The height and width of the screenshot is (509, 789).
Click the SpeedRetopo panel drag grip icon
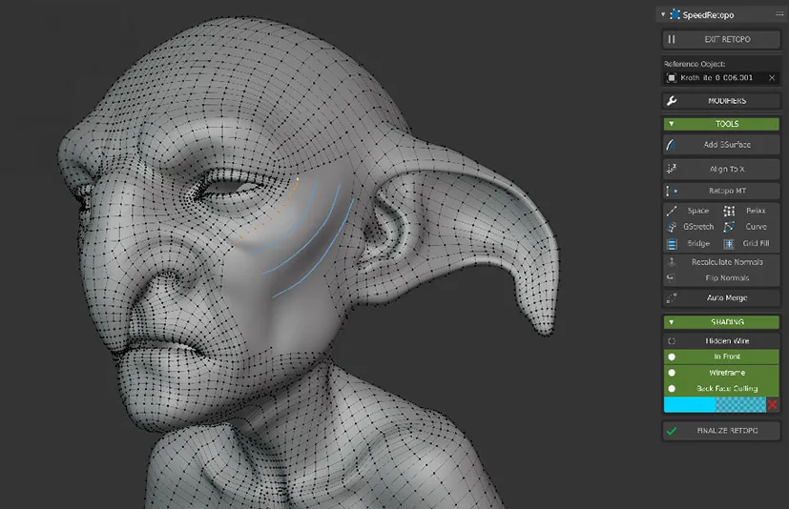(779, 14)
